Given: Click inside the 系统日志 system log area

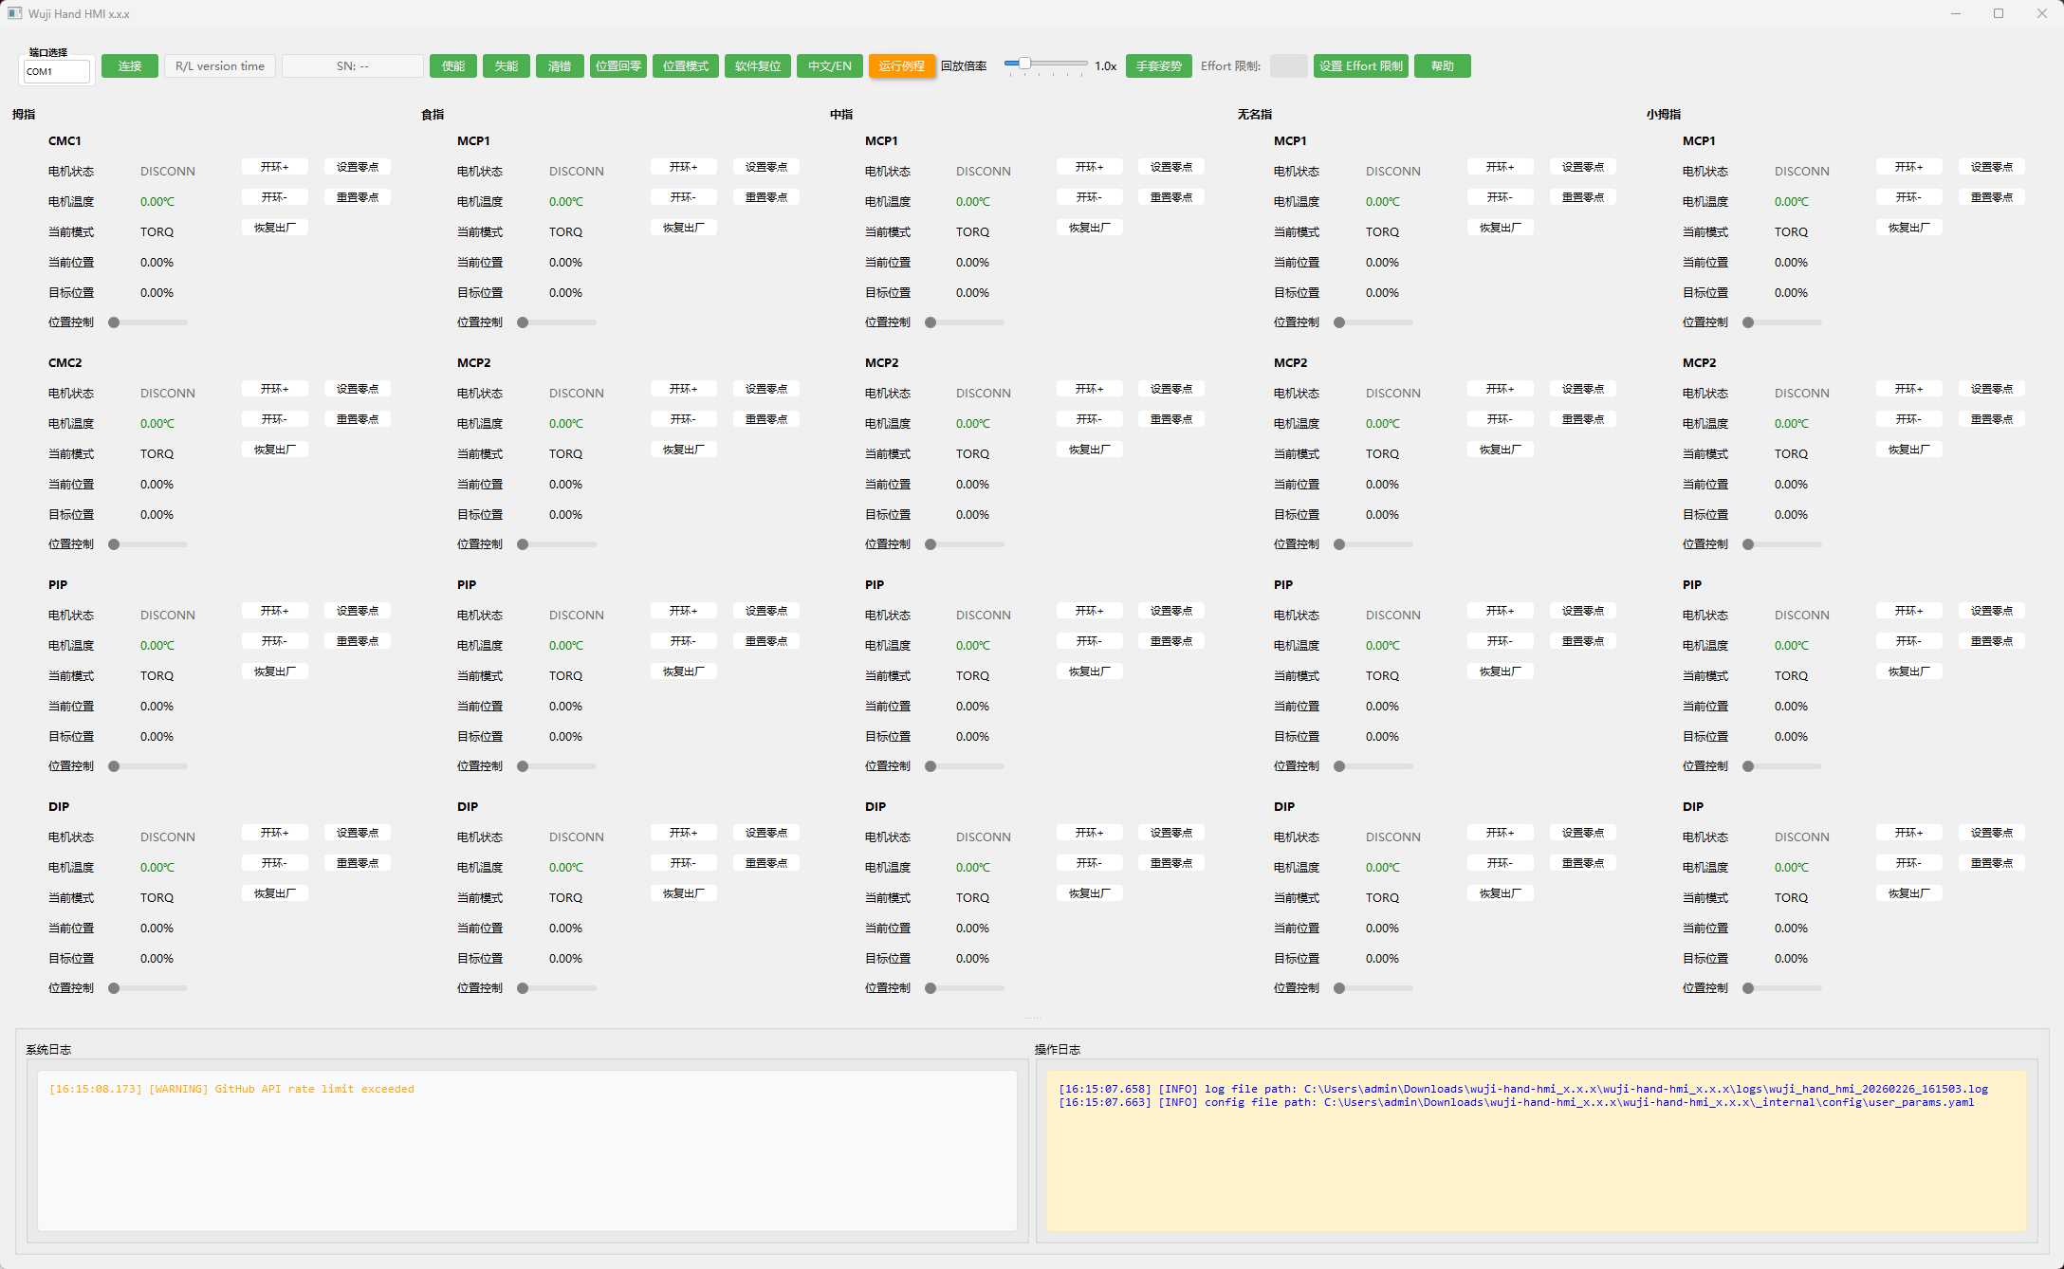Looking at the screenshot, I should [x=527, y=1150].
